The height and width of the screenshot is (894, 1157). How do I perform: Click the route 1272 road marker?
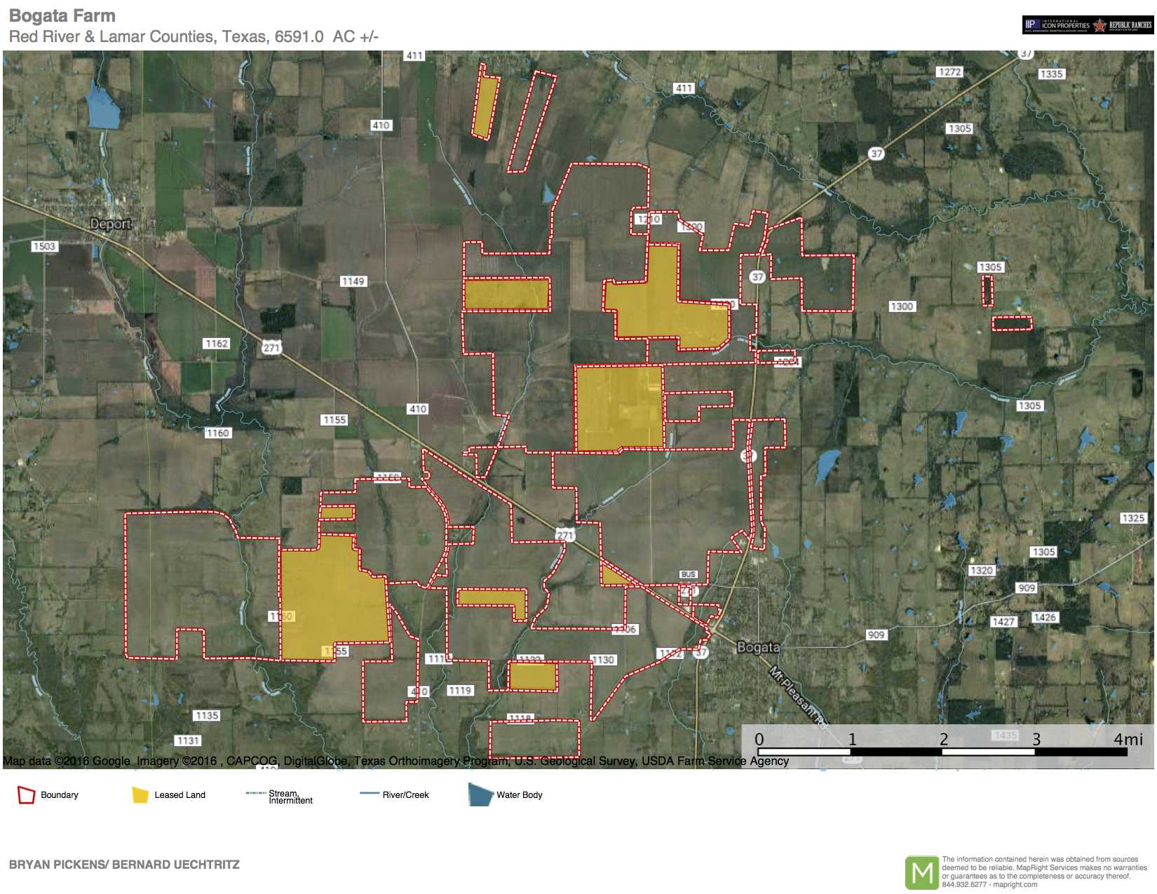pos(949,72)
